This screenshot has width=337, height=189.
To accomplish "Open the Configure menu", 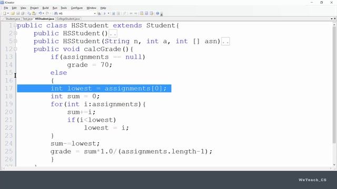I will (x=77, y=8).
